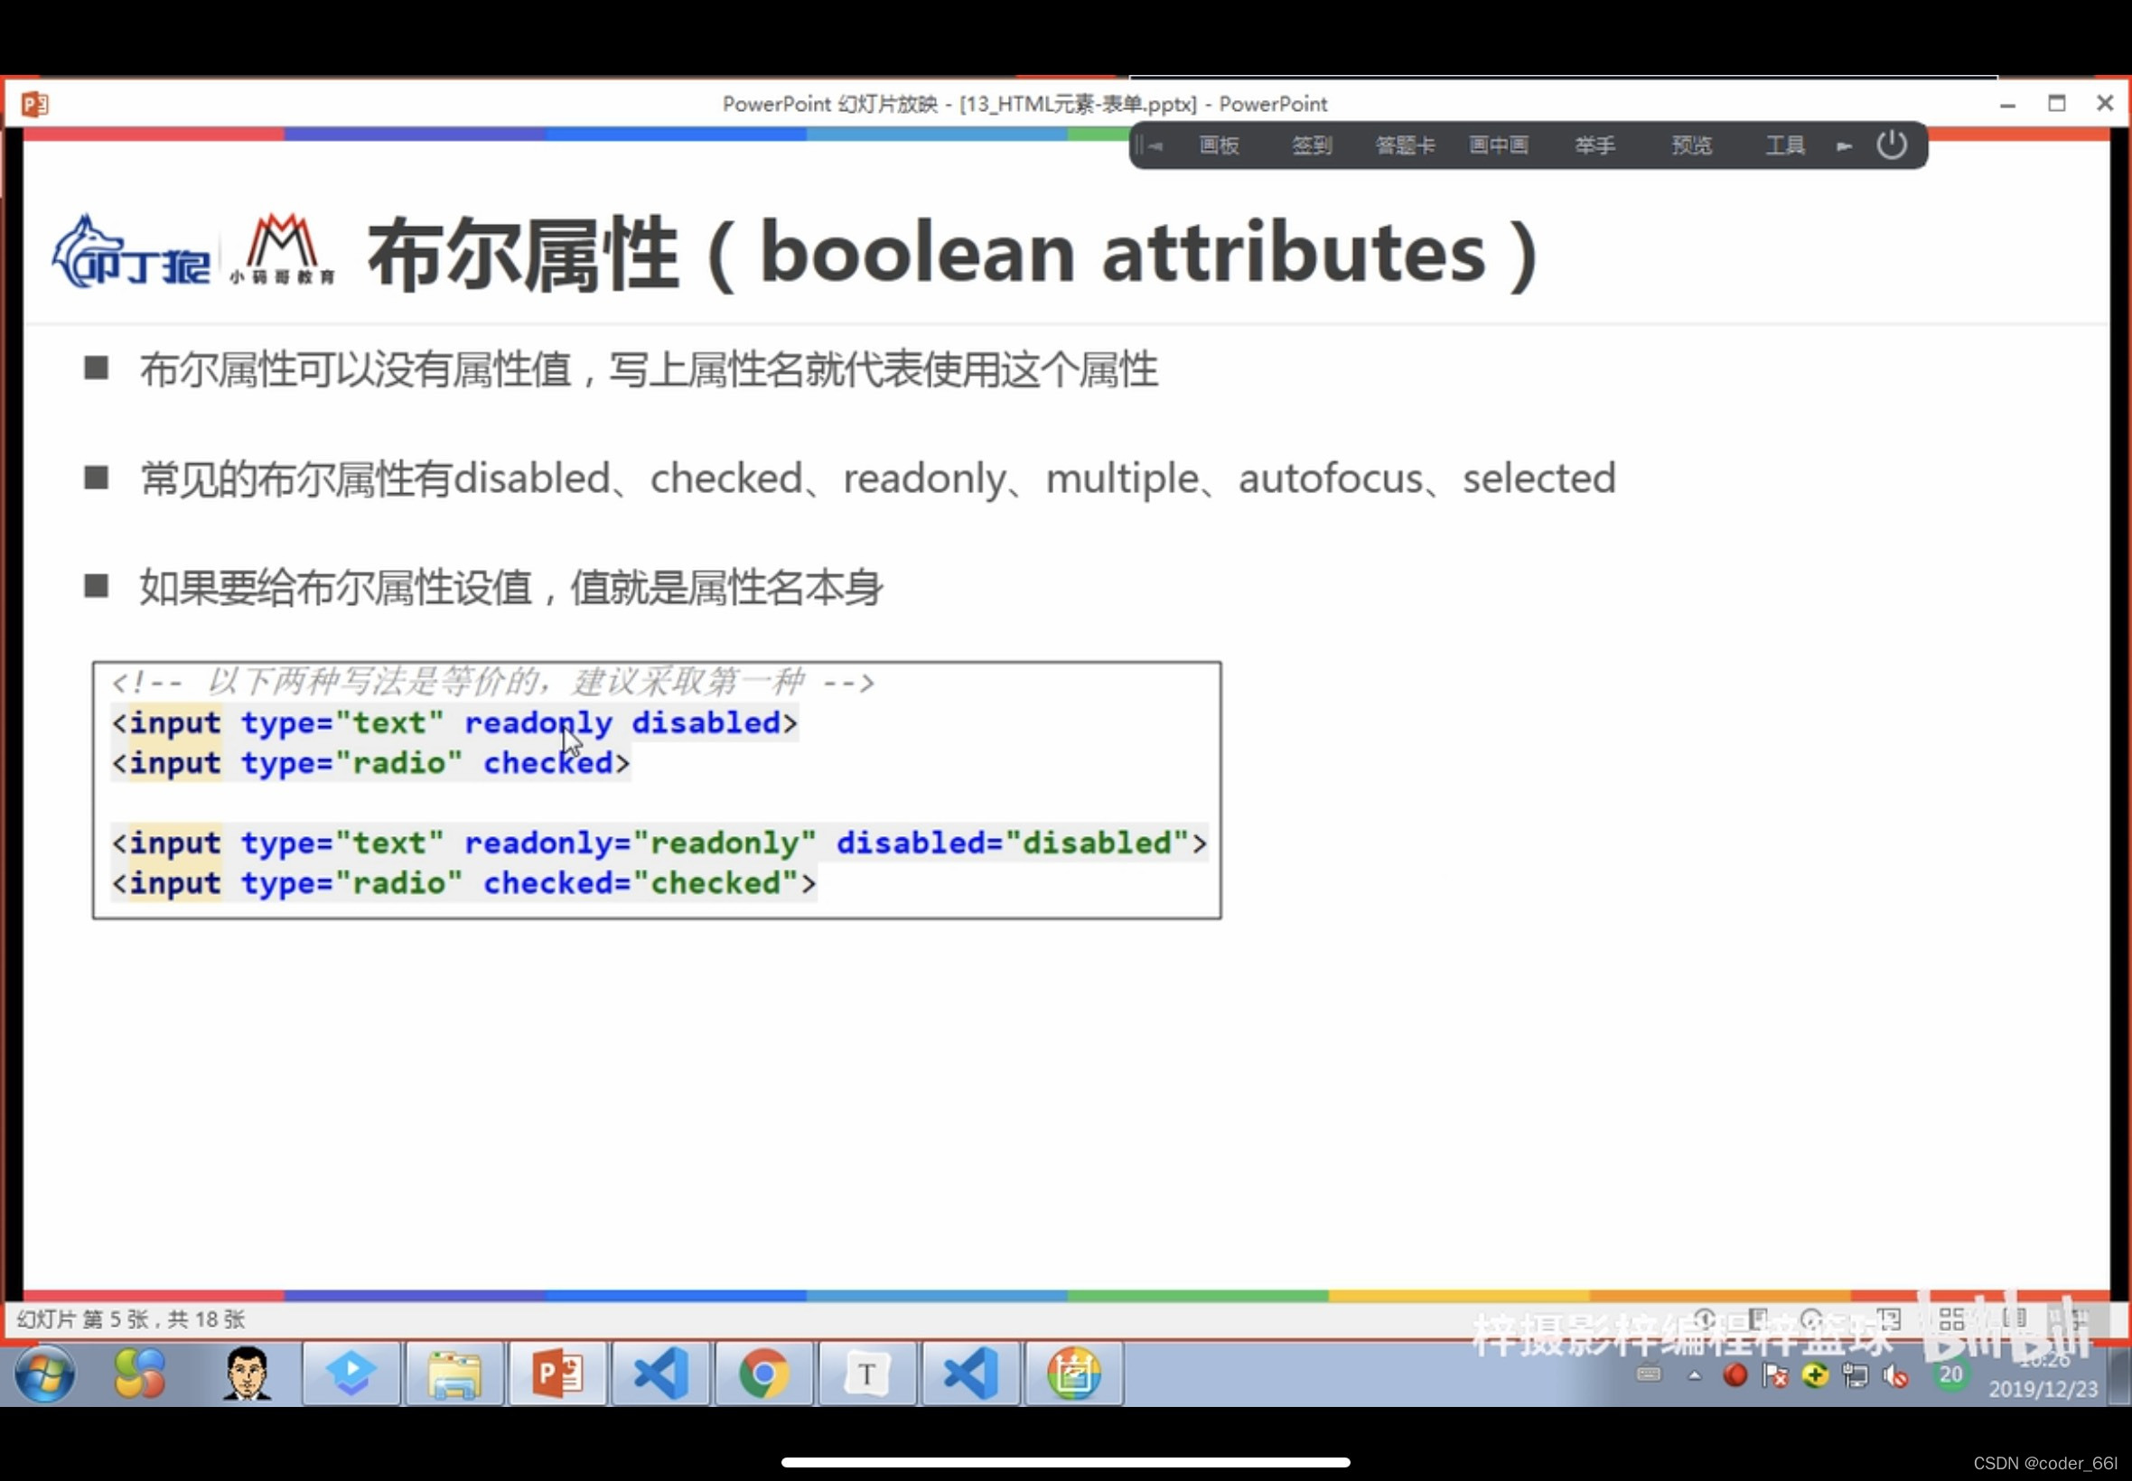This screenshot has height=1481, width=2132.
Task: Open the file explorer folder icon
Action: point(454,1373)
